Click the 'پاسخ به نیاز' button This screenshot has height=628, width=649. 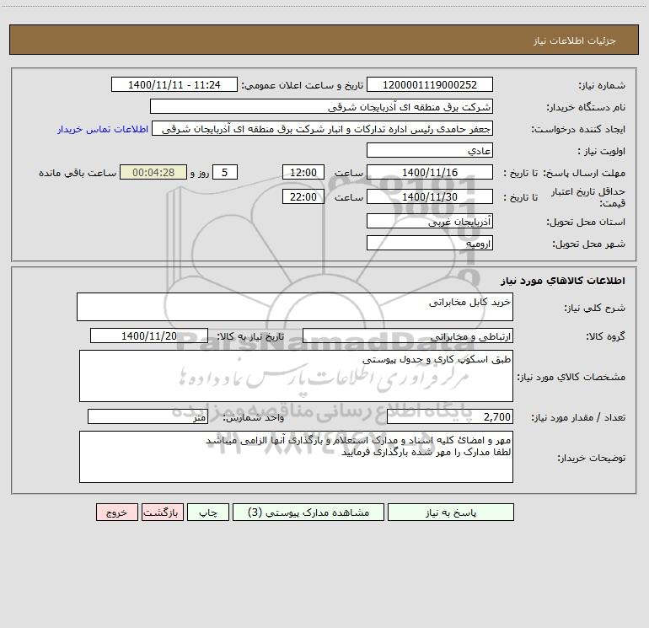coord(451,512)
